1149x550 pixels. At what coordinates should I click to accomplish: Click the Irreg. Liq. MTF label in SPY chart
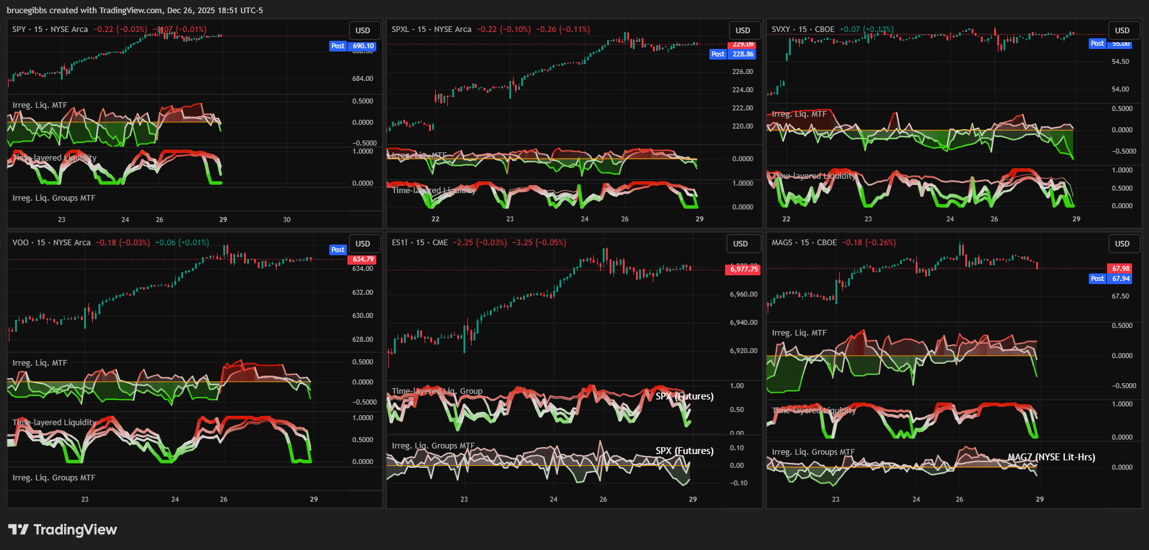(40, 105)
